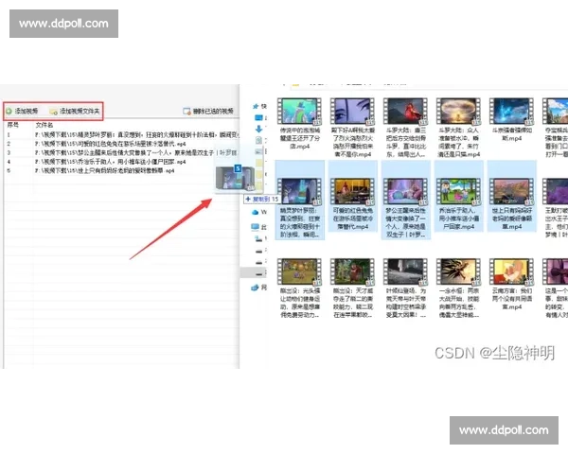Select highlighted video 世上只有妈妈好
Image resolution: width=568 pixels, height=454 pixels.
511,196
